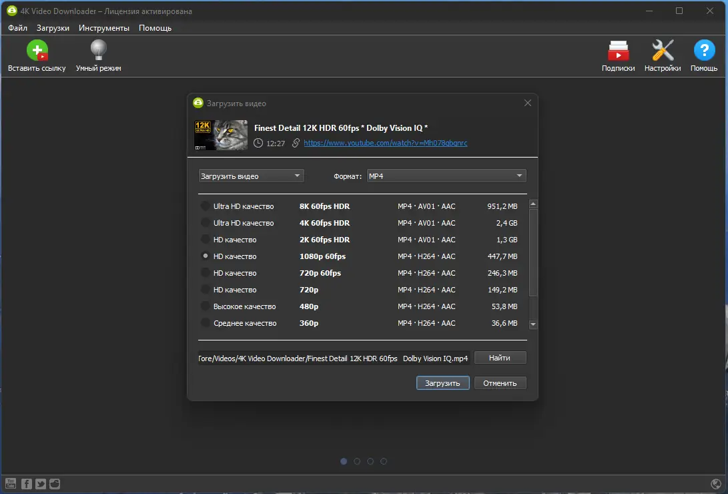Open the Загрузки menu
The height and width of the screenshot is (494, 728).
click(53, 28)
